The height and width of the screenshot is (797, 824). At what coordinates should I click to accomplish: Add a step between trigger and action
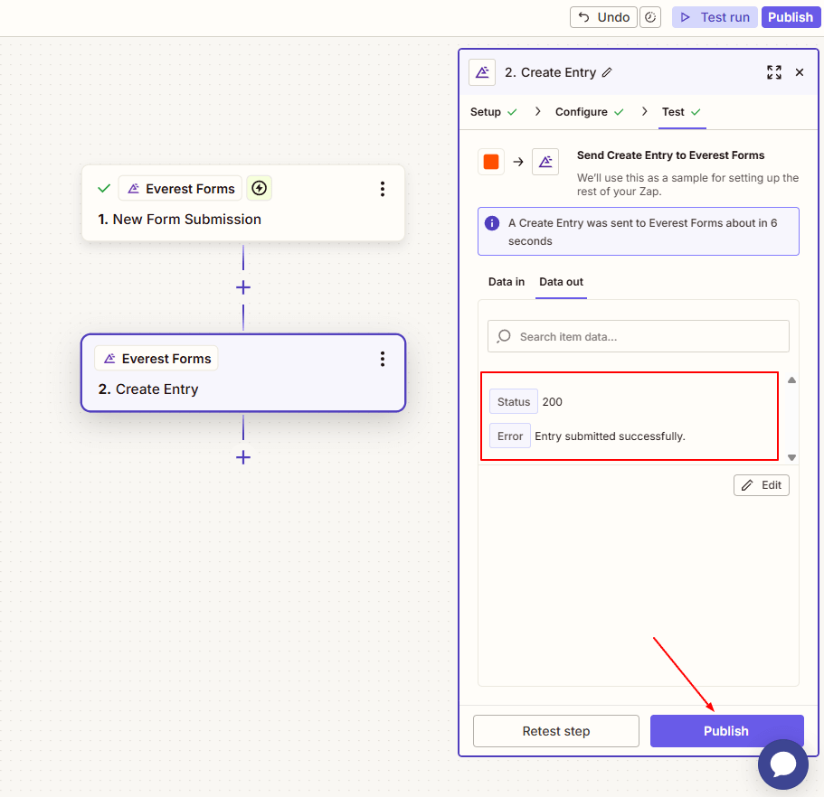pos(243,287)
